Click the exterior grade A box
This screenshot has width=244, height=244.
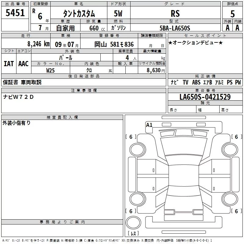(x=227, y=27)
